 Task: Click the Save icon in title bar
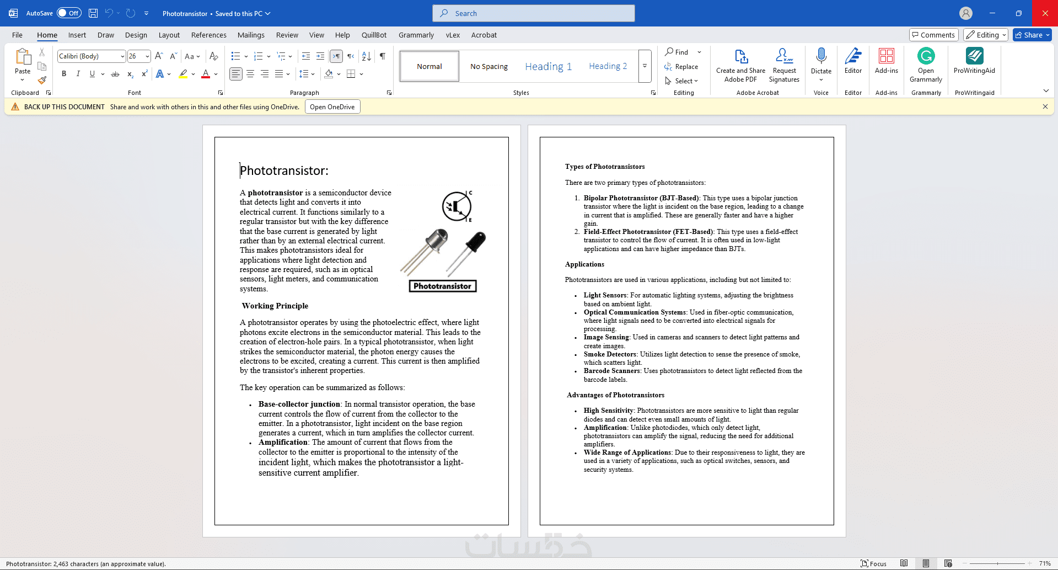pyautogui.click(x=93, y=13)
